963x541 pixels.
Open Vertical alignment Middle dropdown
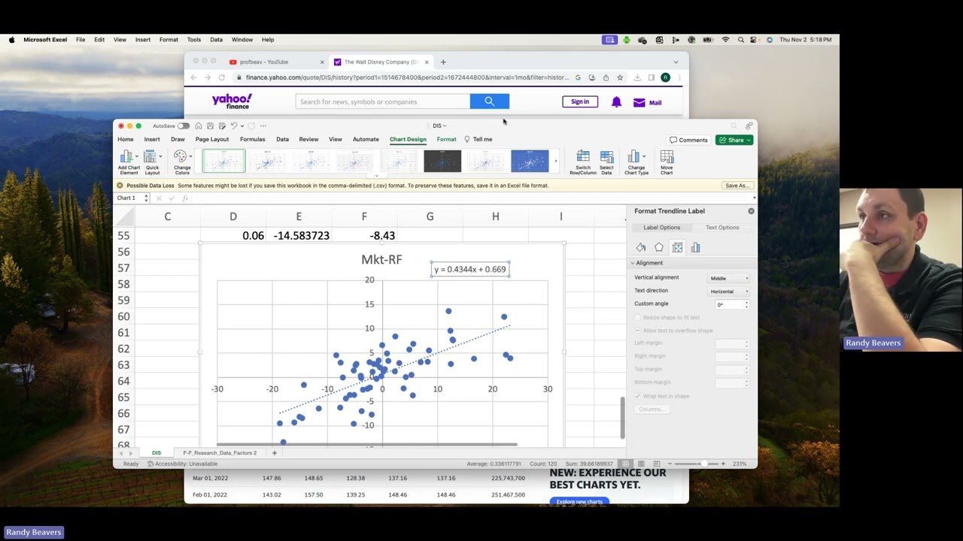click(730, 278)
